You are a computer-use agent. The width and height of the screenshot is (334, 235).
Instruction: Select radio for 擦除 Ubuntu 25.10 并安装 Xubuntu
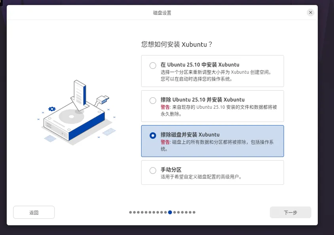153,100
